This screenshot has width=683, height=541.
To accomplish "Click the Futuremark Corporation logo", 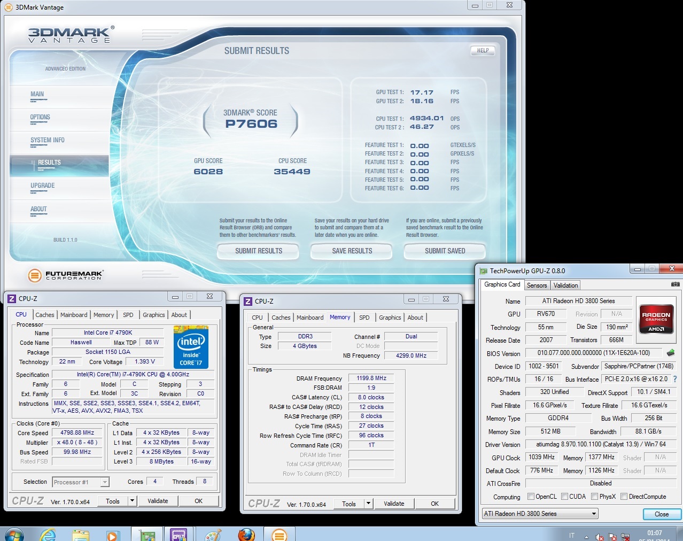I will pos(65,275).
